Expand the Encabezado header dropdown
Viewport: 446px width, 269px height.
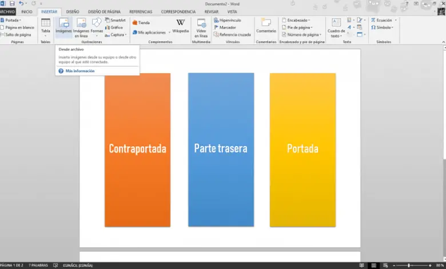coord(297,20)
